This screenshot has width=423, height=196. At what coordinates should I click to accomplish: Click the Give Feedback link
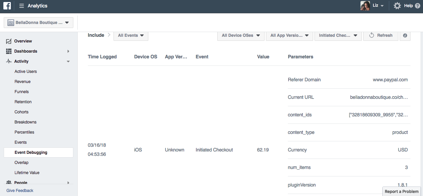20,191
